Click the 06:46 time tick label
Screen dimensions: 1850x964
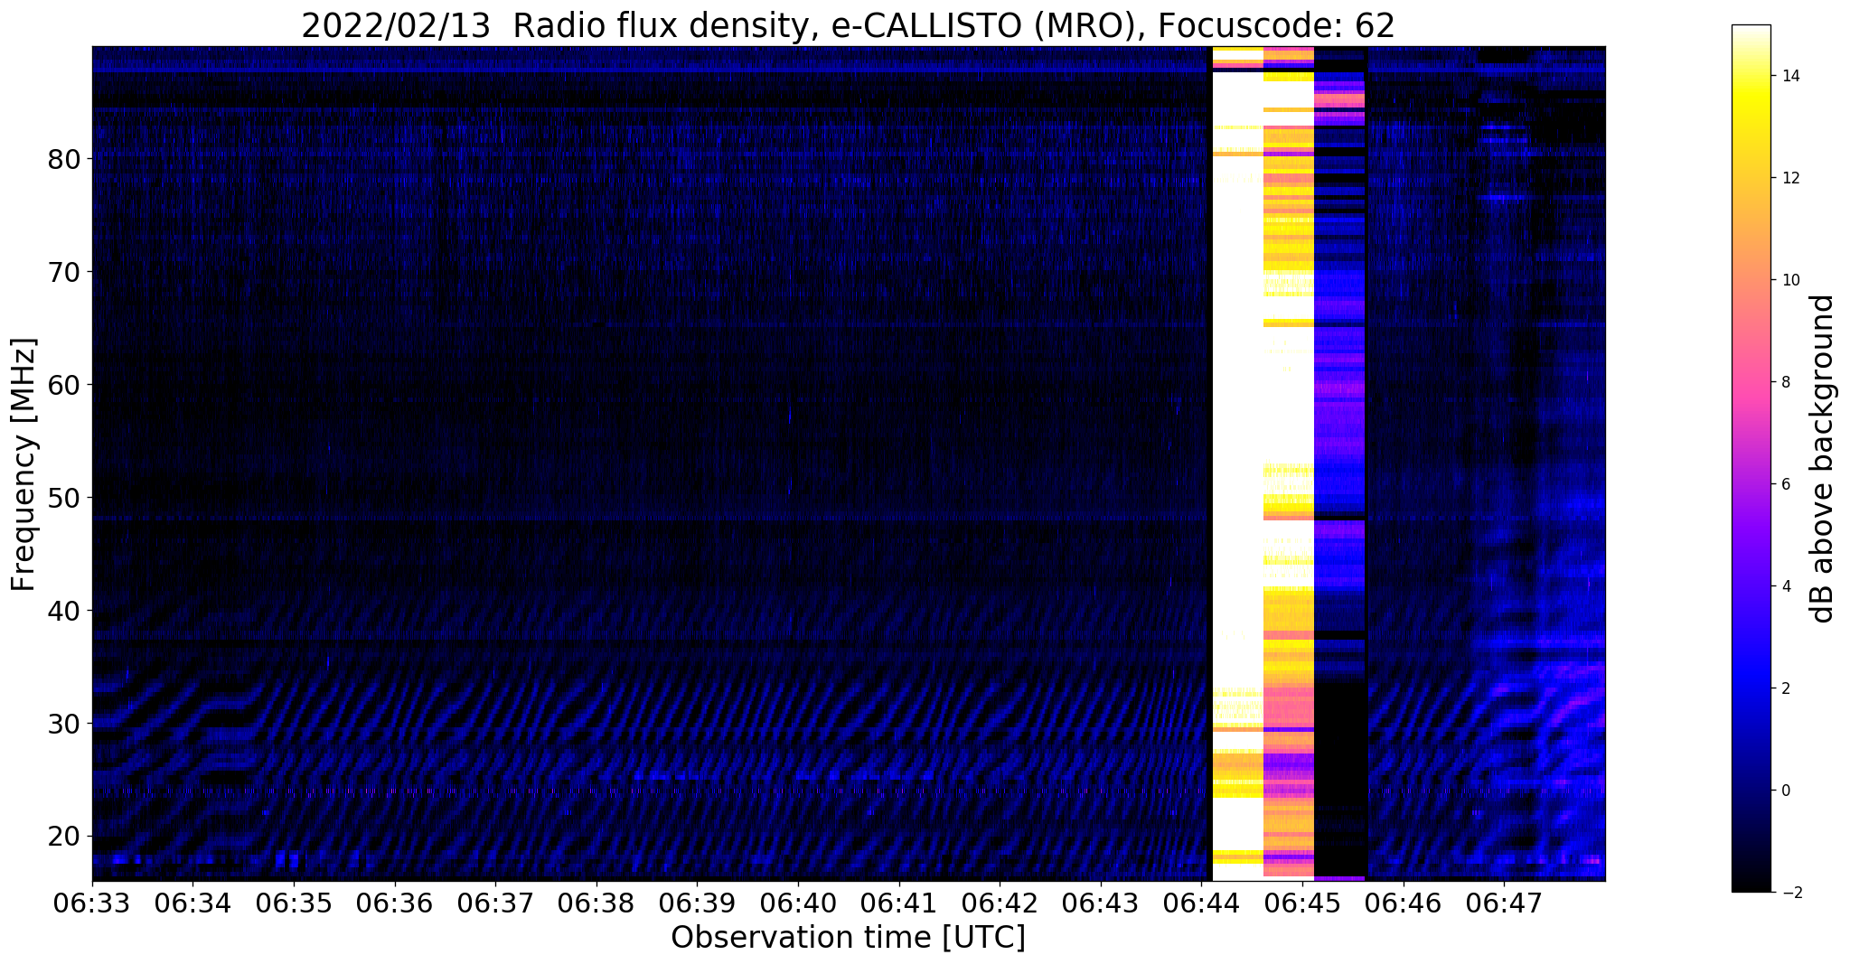tap(1403, 902)
